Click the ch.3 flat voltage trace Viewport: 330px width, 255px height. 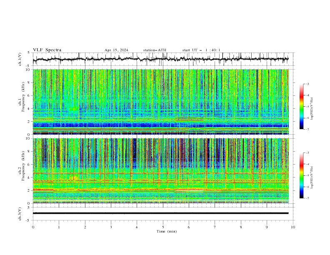[x=160, y=213]
